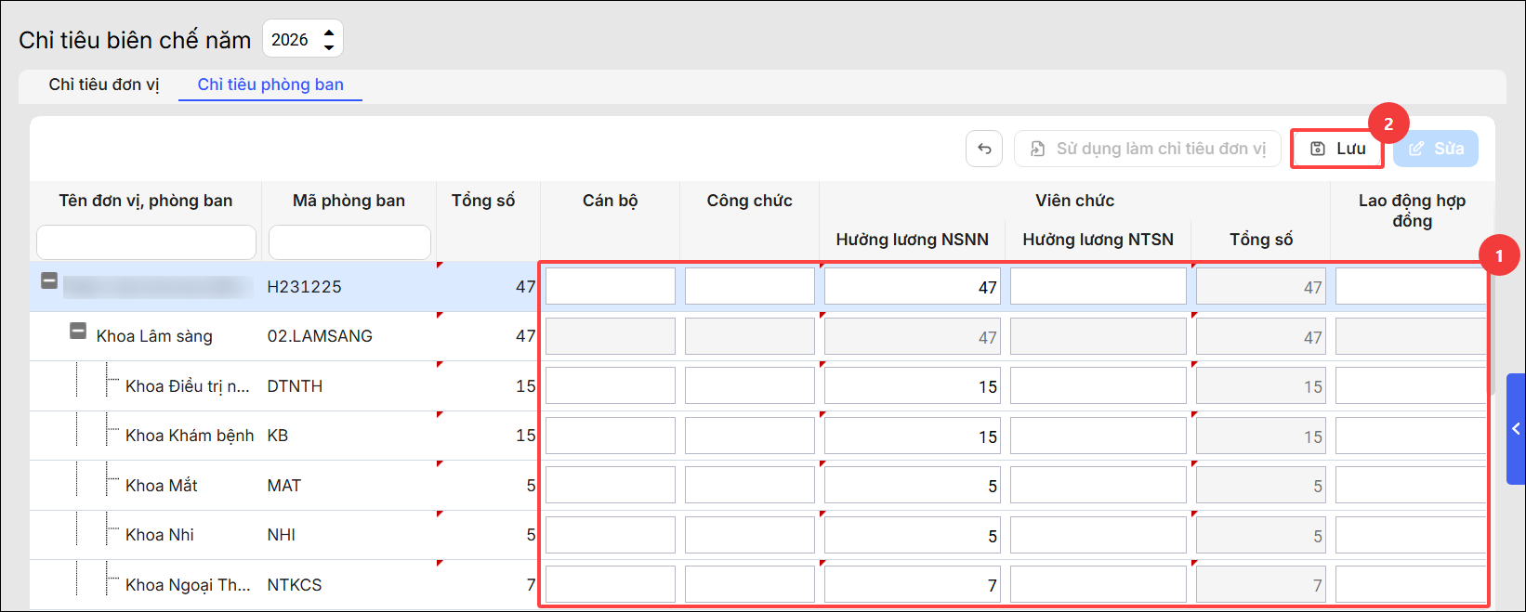Edit Cán bộ field for DTNTH row
This screenshot has width=1526, height=612.
click(611, 385)
